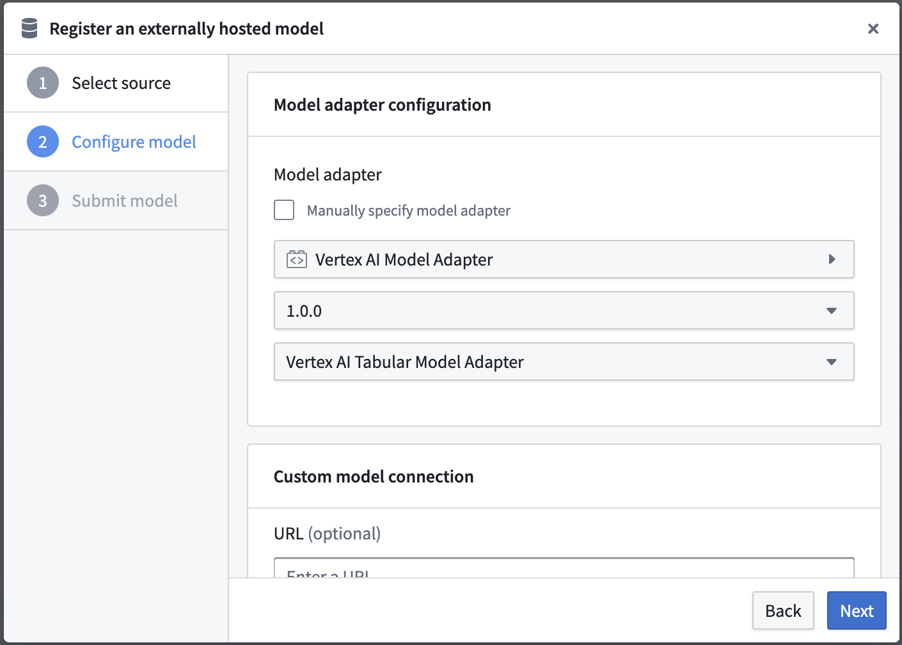The width and height of the screenshot is (902, 645).
Task: Click the Model adapter label
Action: click(x=328, y=175)
